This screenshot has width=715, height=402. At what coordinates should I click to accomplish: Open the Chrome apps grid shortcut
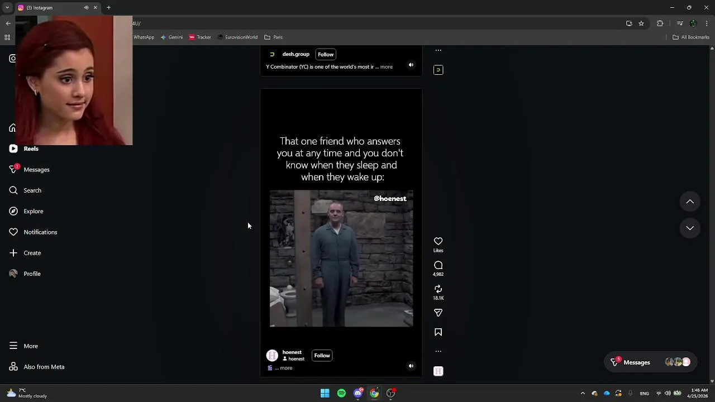click(7, 37)
